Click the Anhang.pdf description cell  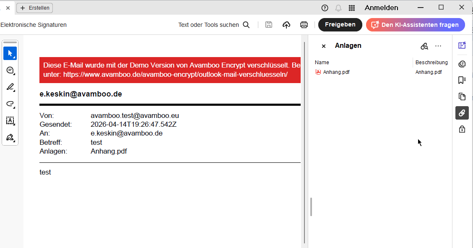[x=429, y=72]
